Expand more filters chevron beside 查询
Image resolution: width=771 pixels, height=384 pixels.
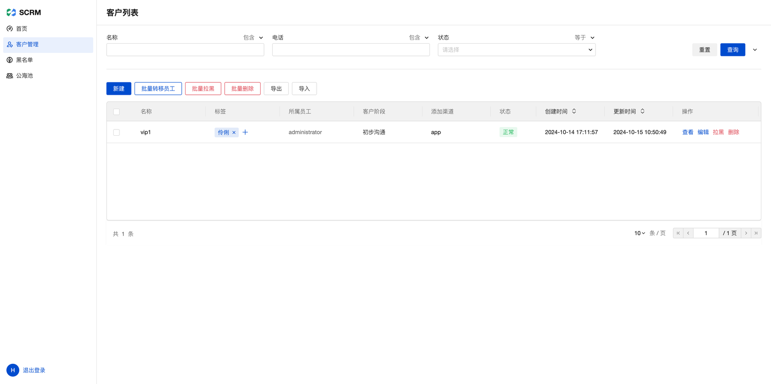755,50
